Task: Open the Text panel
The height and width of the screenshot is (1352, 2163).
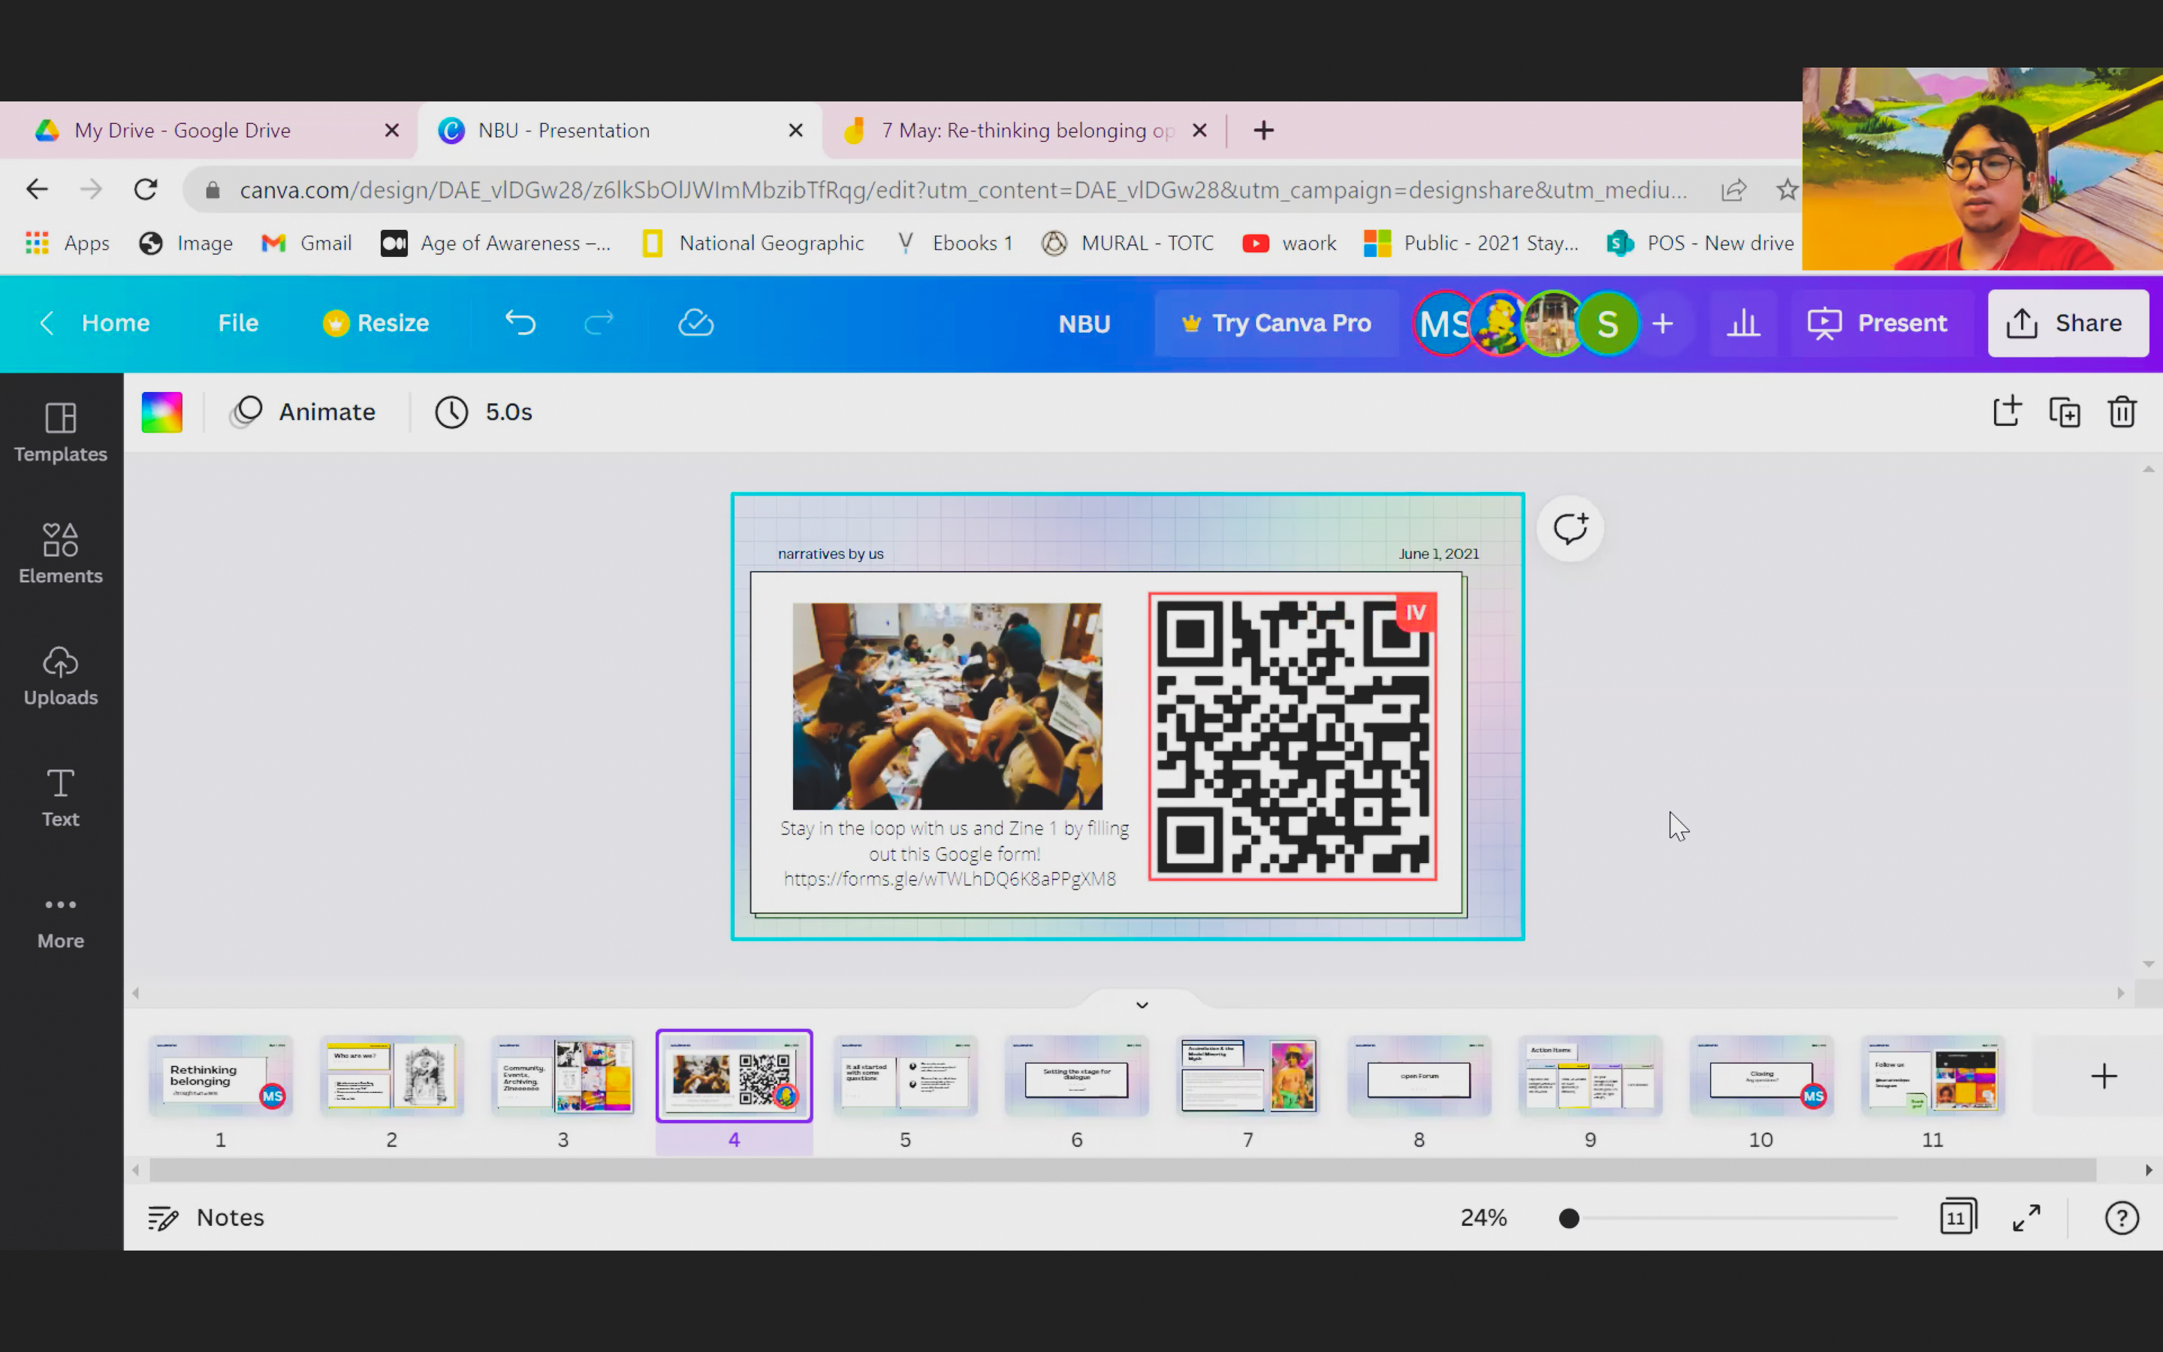Action: pos(61,798)
